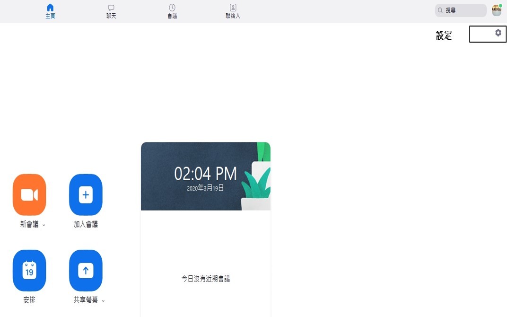The image size is (507, 317).
Task: Open the profile avatar menu
Action: click(497, 10)
